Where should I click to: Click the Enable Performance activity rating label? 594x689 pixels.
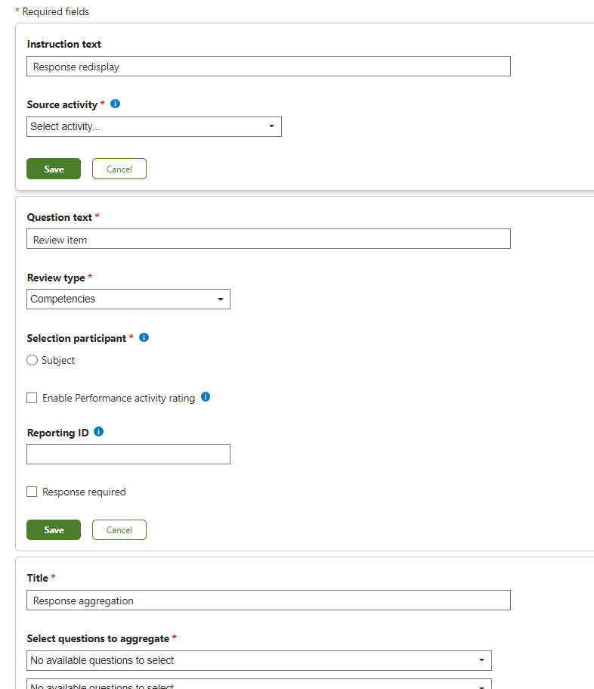tap(119, 398)
